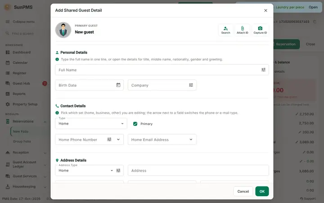Click into the Address text field

[198, 170]
